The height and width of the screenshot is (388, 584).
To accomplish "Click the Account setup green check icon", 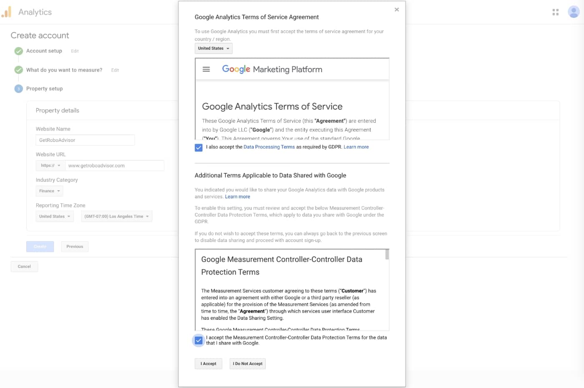I will (x=19, y=51).
